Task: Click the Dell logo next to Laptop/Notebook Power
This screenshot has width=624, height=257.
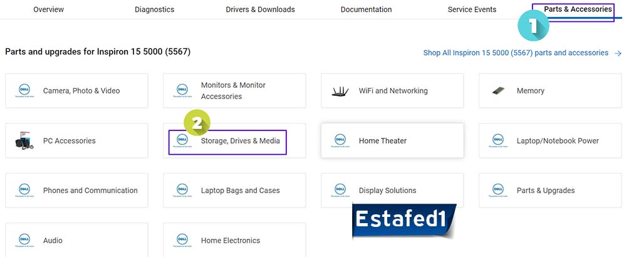Action: pyautogui.click(x=498, y=140)
